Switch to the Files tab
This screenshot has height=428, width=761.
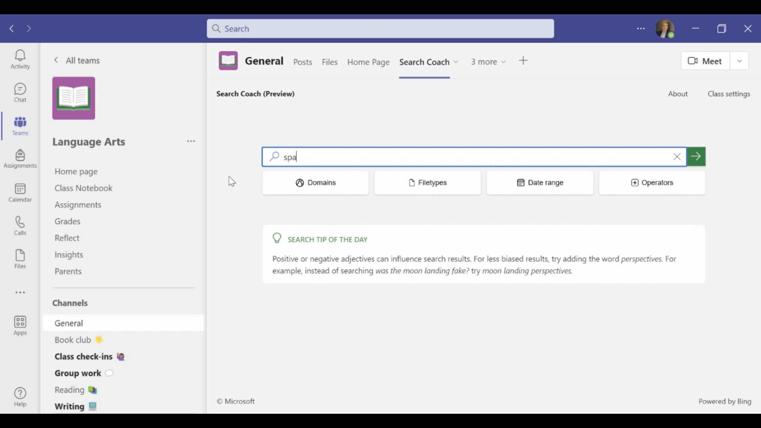330,62
